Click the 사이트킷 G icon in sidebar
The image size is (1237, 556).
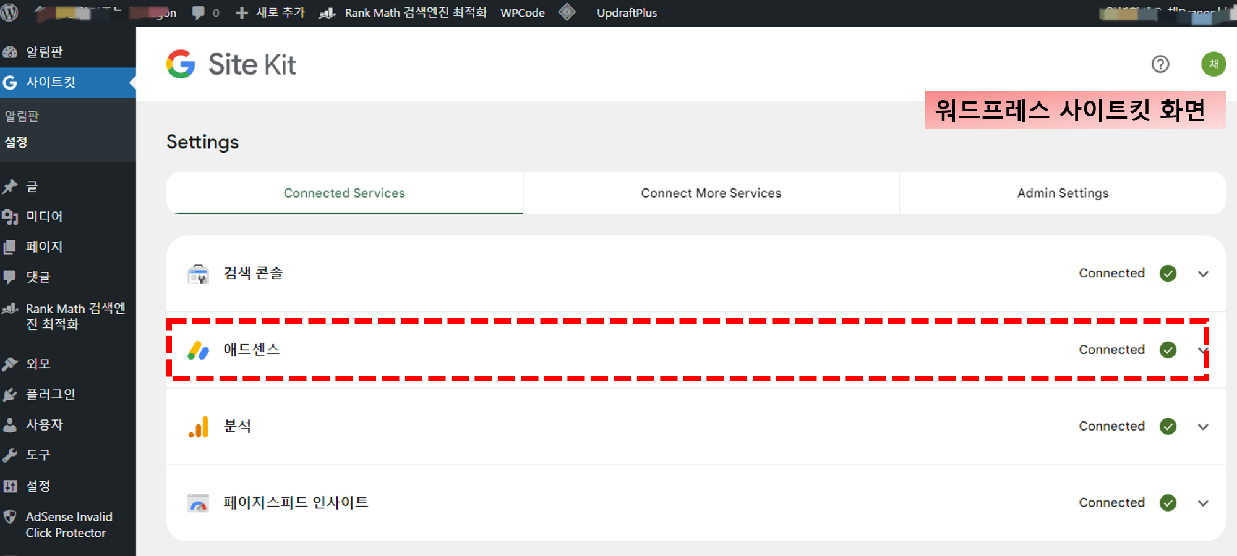(10, 83)
